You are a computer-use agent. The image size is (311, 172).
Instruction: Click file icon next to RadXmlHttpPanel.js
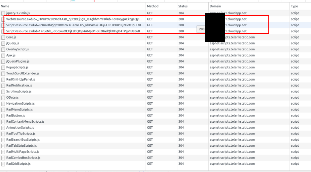pos(3,80)
